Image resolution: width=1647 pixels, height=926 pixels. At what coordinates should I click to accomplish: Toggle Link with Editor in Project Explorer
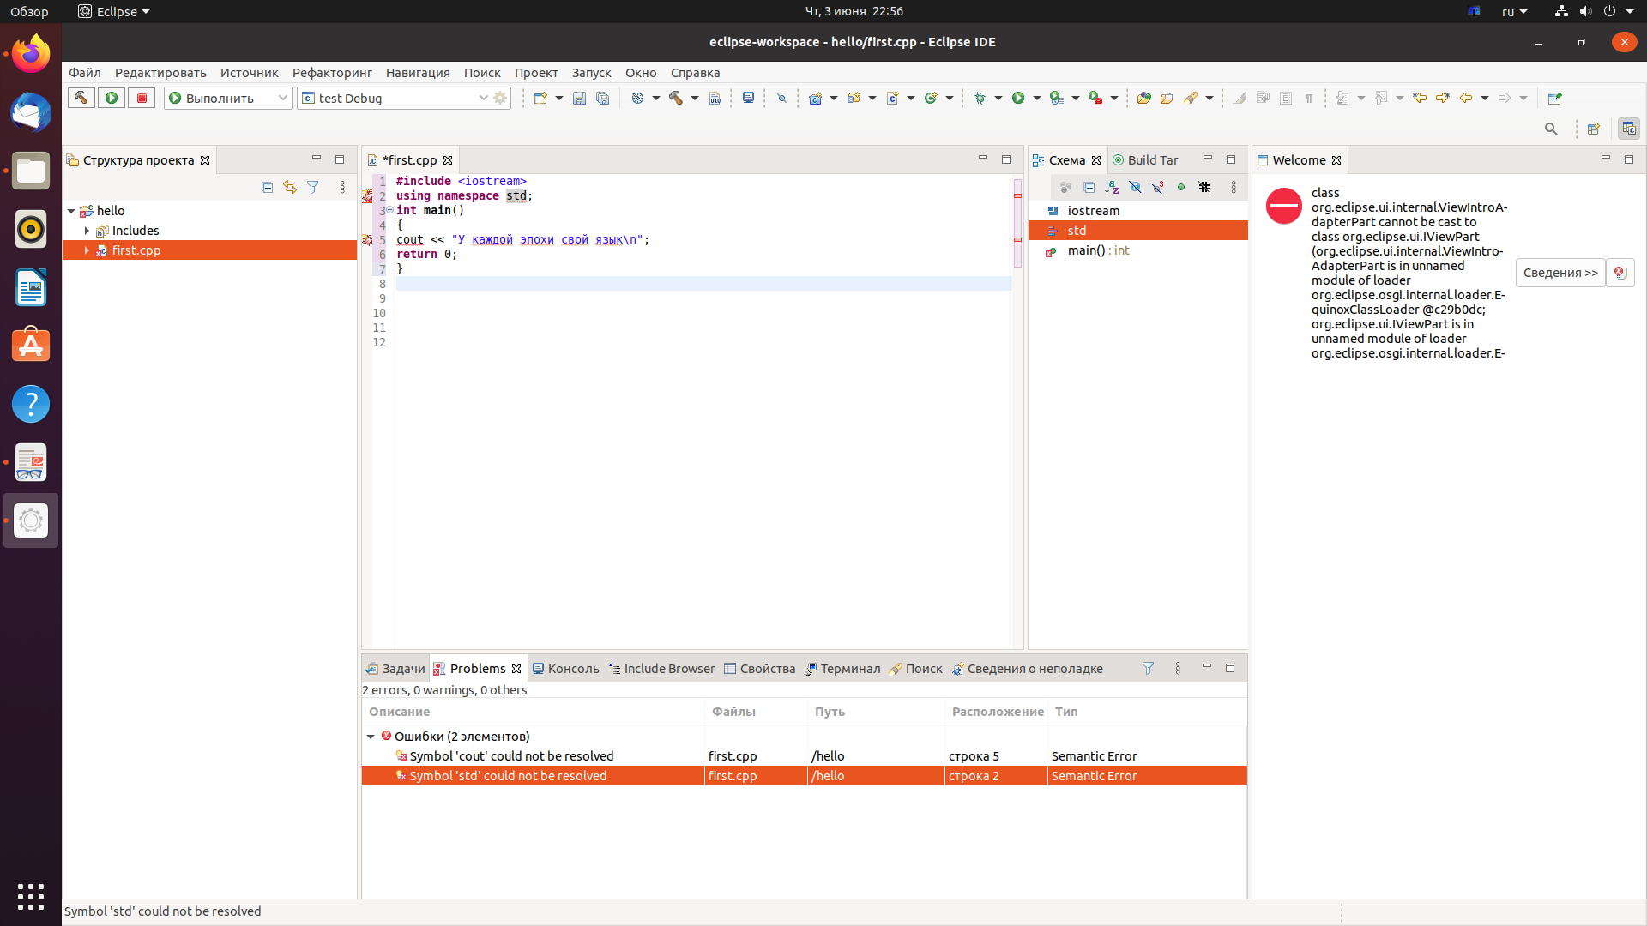coord(290,187)
